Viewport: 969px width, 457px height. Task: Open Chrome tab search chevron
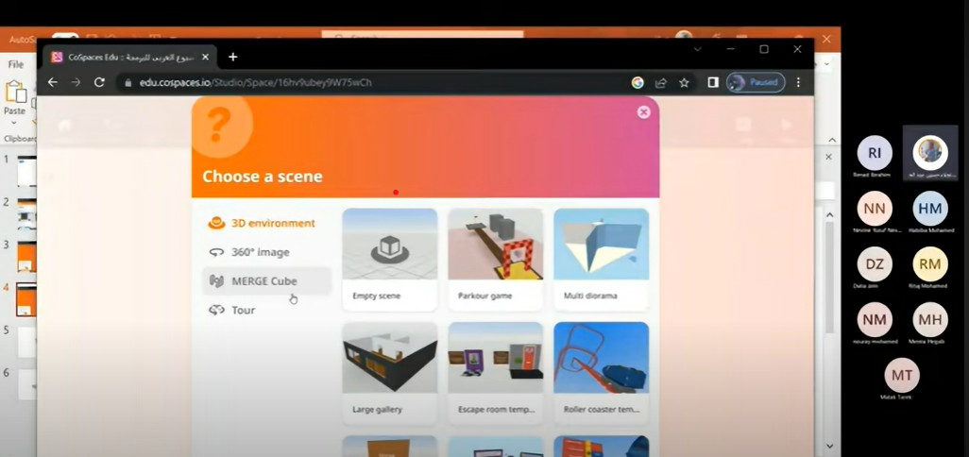coord(697,49)
